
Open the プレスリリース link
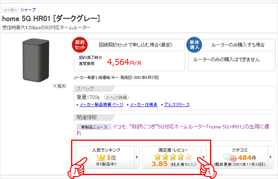coord(177,105)
